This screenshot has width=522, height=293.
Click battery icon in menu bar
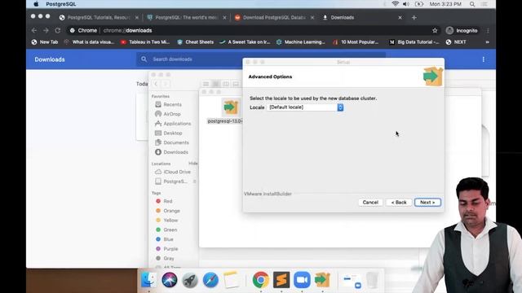tap(418, 4)
